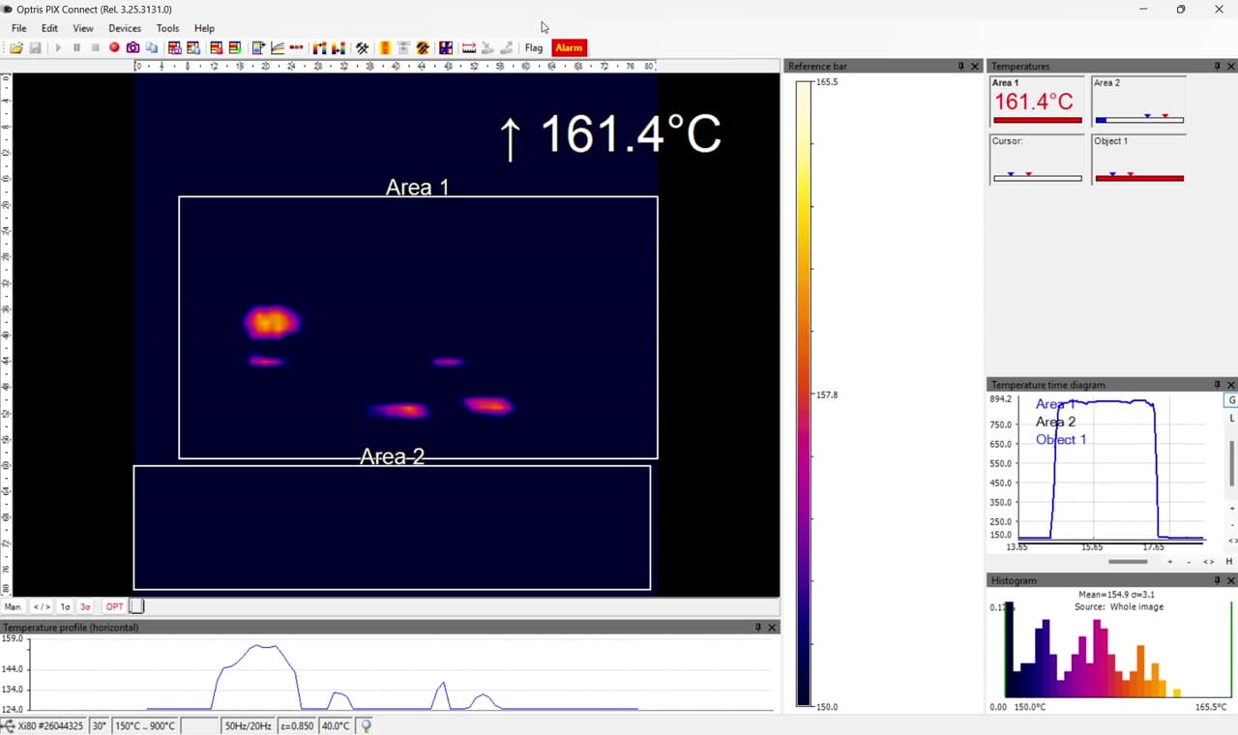1238x735 pixels.
Task: Click H button in time diagram
Action: click(x=1229, y=561)
